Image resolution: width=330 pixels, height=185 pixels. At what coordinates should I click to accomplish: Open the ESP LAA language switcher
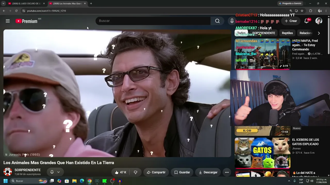(x=301, y=181)
